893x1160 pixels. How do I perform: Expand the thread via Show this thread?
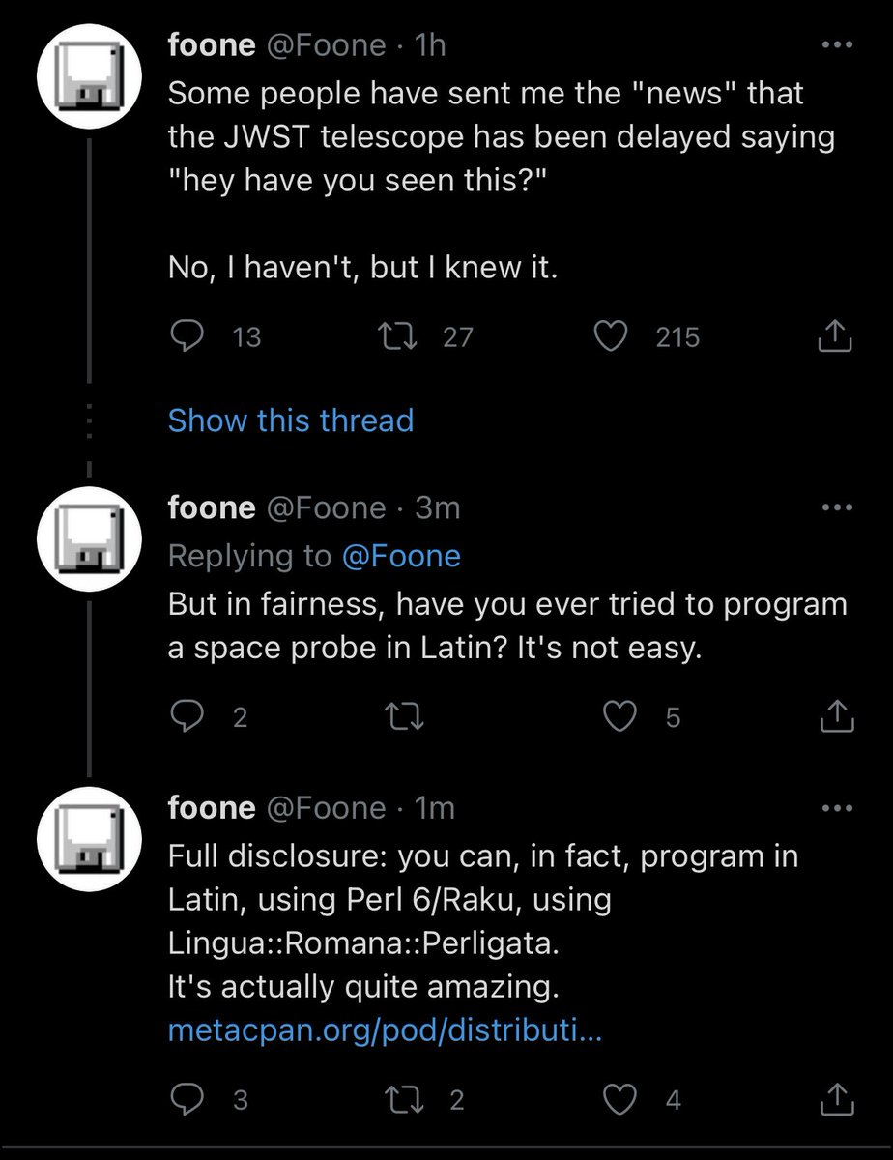tap(291, 420)
